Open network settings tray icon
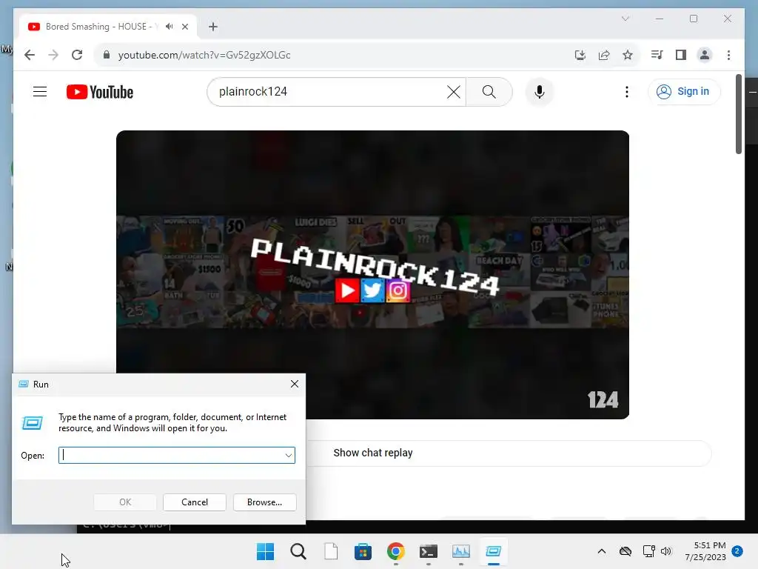The image size is (758, 569). pyautogui.click(x=648, y=551)
